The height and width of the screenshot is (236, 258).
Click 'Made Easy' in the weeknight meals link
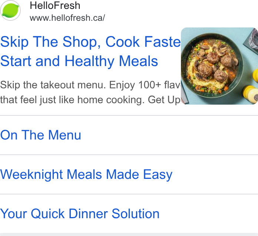click(139, 174)
